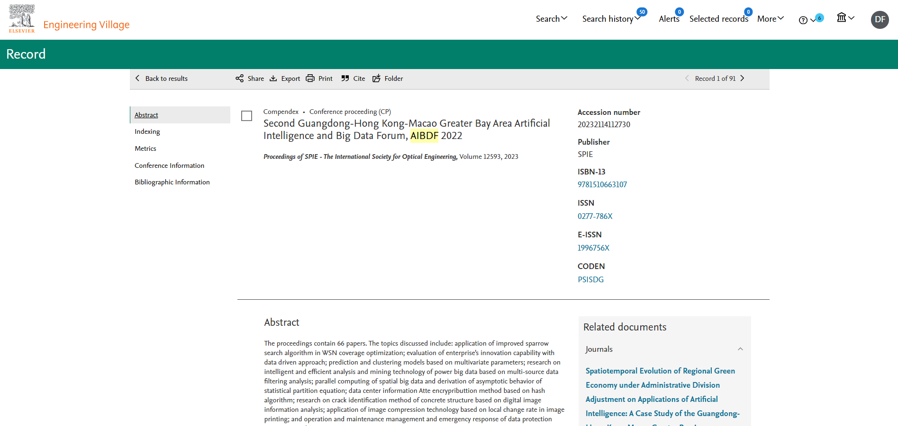Click the help notification badge 6
This screenshot has height=426, width=898.
819,18
